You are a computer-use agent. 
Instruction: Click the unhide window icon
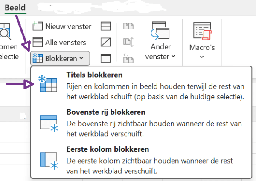point(105,58)
